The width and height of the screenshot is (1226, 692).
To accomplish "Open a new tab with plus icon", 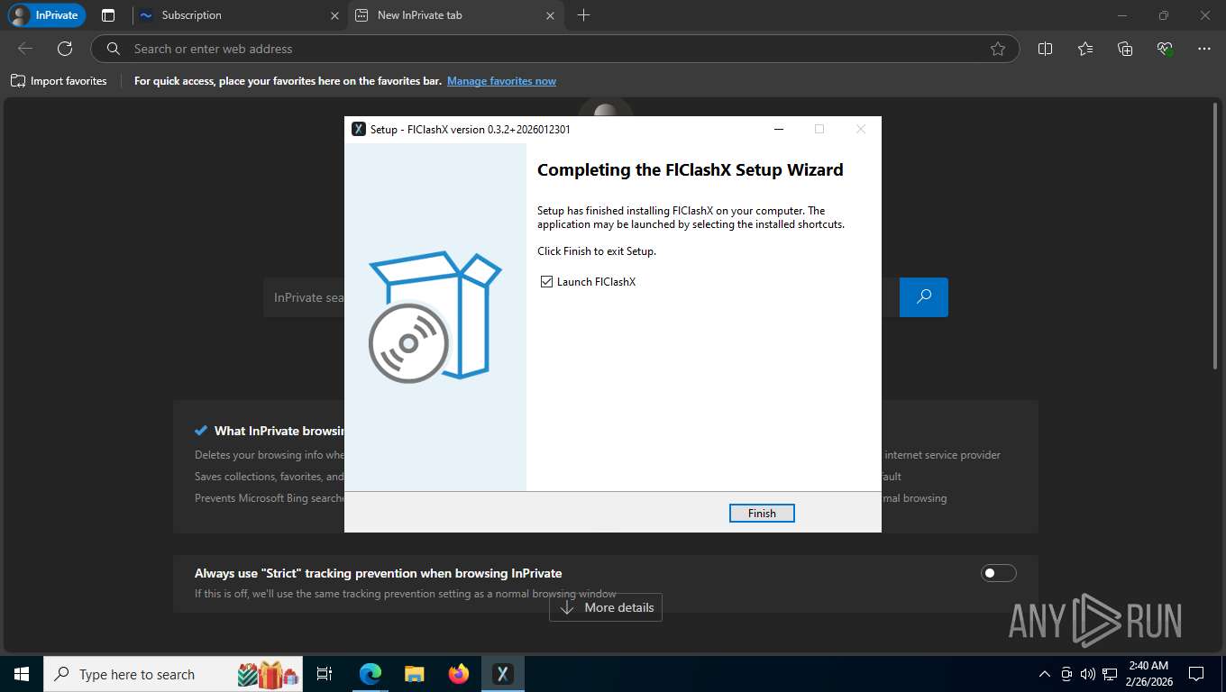I will (x=583, y=15).
